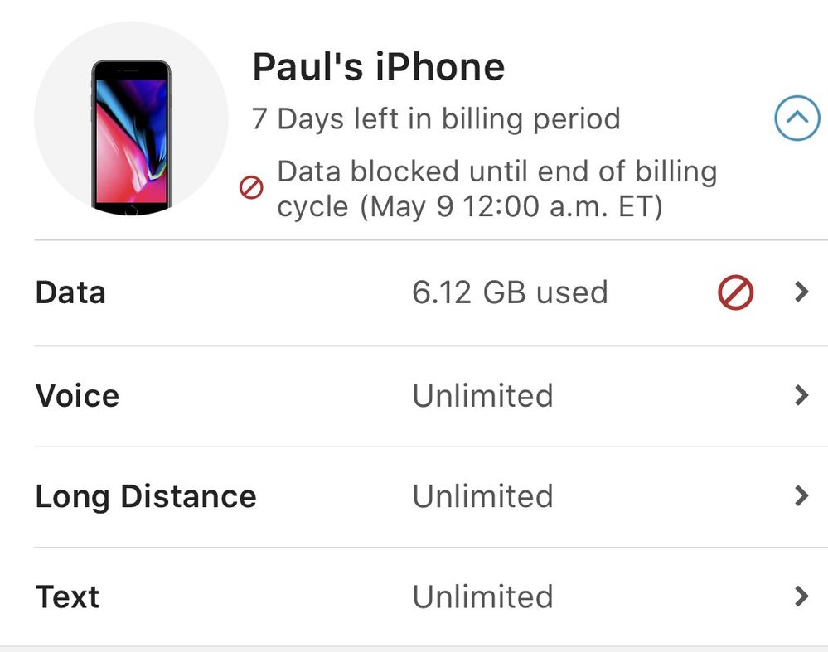Tap the Long Distance "Unlimited" value
828x652 pixels.
tap(482, 496)
